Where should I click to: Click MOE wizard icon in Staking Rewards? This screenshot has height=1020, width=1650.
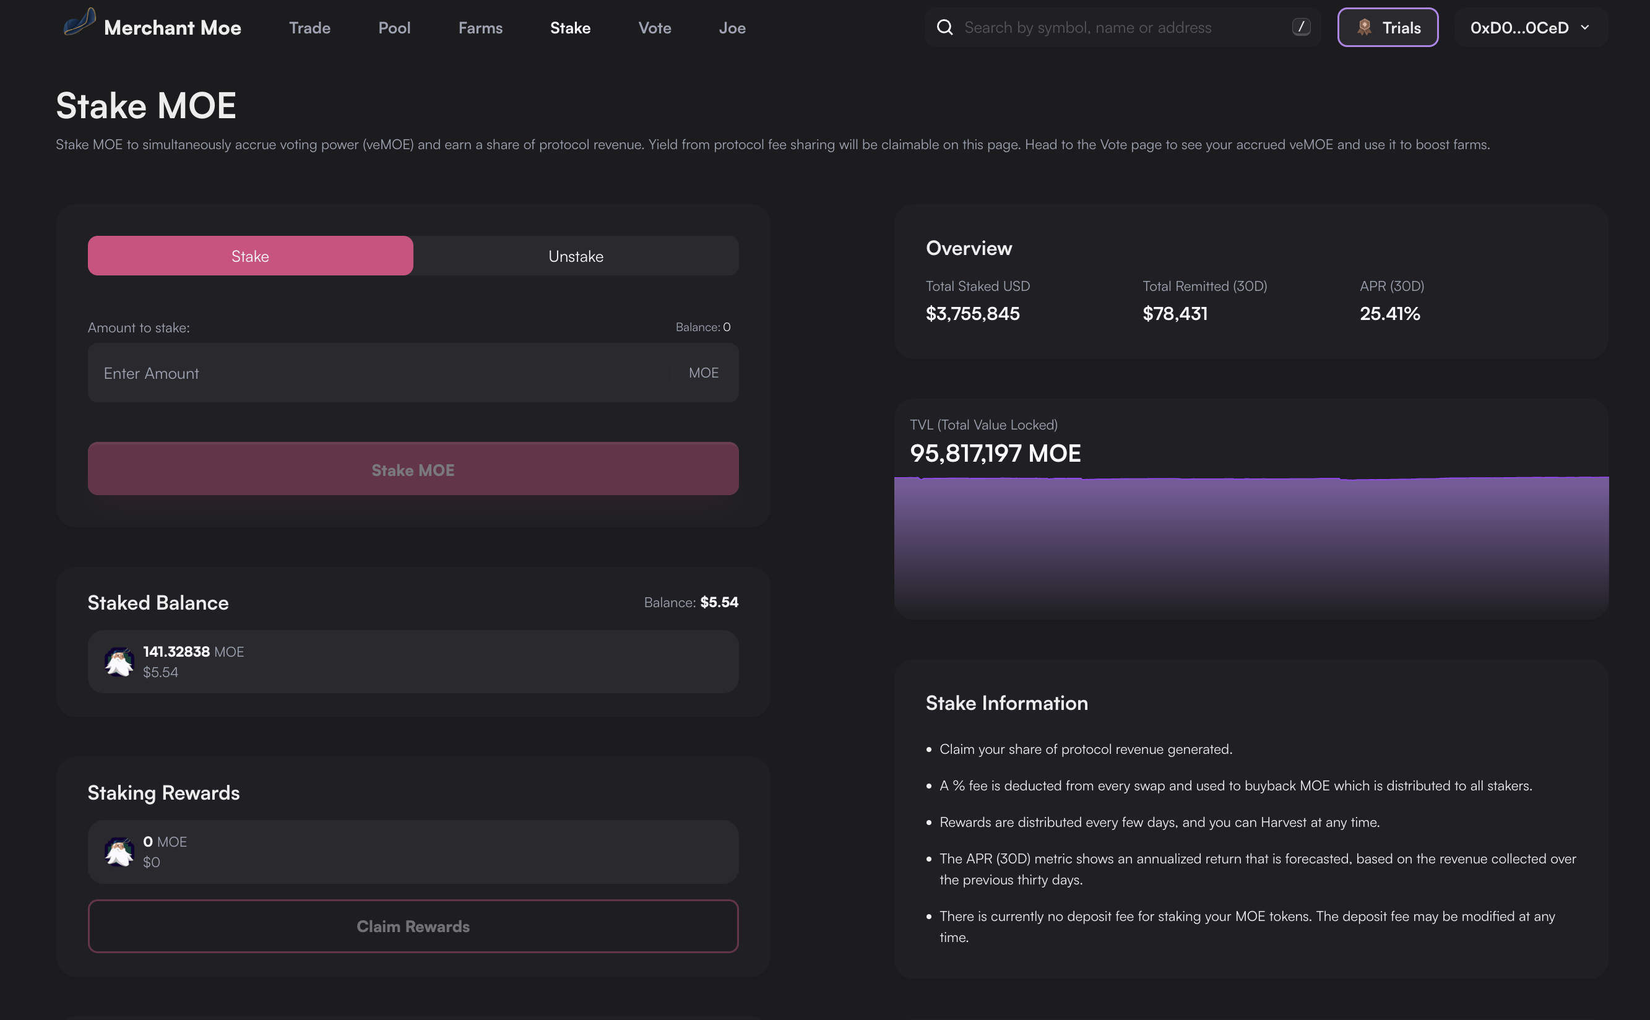pyautogui.click(x=119, y=852)
